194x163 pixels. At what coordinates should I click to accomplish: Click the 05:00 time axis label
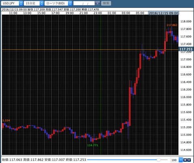[140, 13]
